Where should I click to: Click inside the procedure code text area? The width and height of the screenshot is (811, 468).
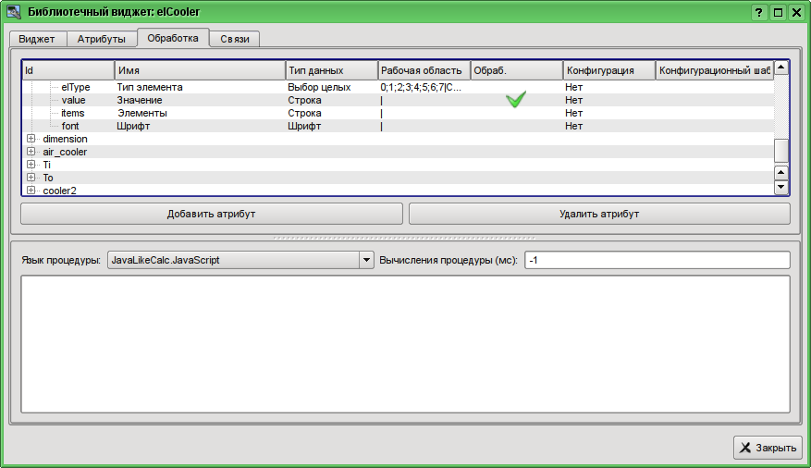point(404,342)
